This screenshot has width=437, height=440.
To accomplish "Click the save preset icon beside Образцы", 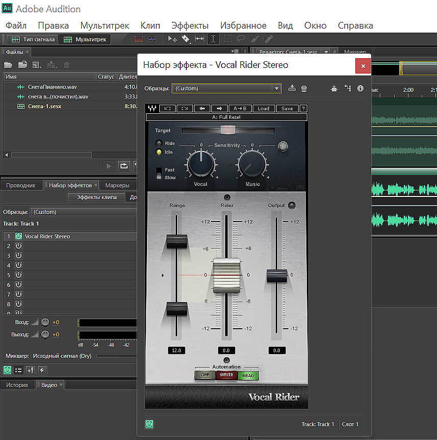I will (292, 88).
